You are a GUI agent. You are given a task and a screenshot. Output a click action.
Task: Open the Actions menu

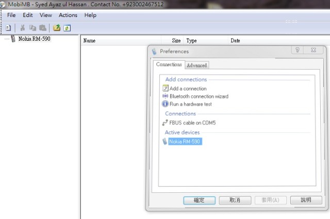click(x=68, y=15)
